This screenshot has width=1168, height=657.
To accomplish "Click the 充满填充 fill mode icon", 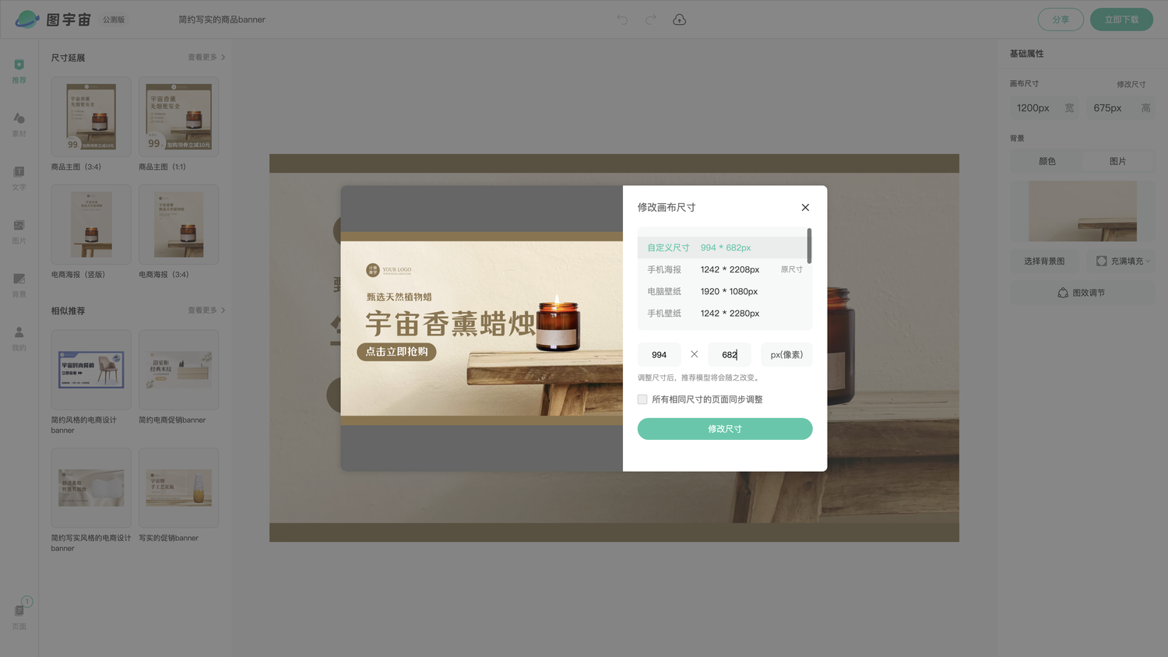I will coord(1101,261).
